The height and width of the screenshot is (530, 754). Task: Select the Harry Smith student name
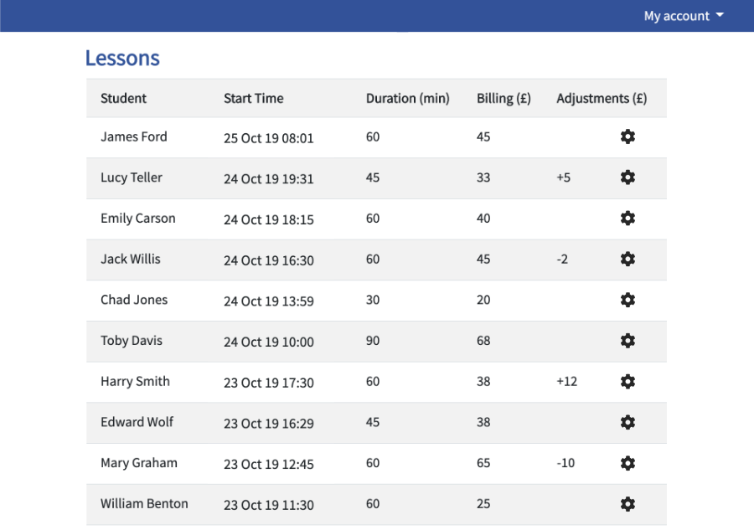135,382
